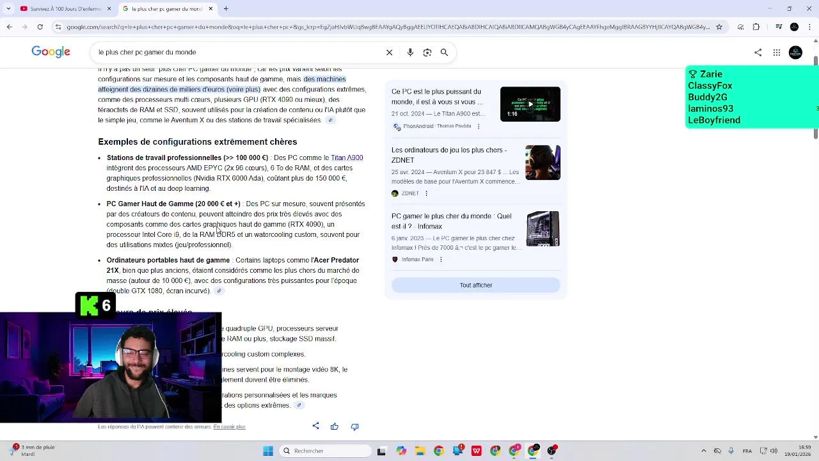Image resolution: width=819 pixels, height=461 pixels.
Task: Go back to previous page
Action: pyautogui.click(x=9, y=27)
